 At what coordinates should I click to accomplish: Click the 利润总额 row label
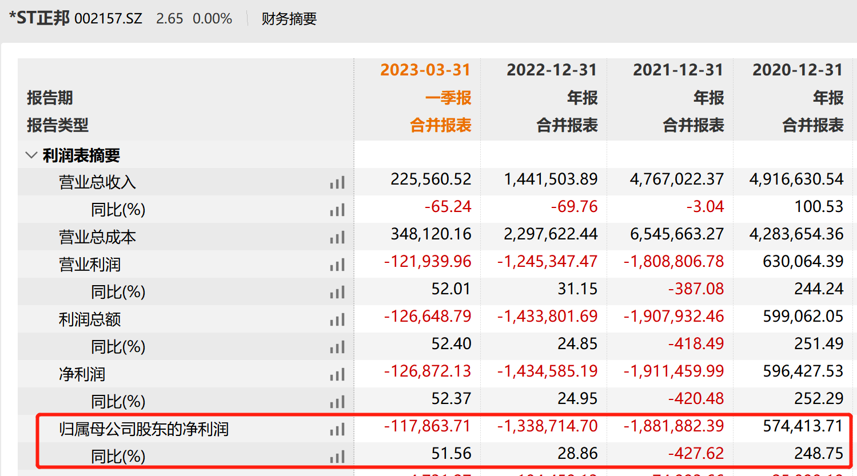[90, 319]
